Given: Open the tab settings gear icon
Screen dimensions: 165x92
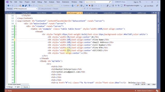Looking at the screenshot, I should click(x=156, y=13).
